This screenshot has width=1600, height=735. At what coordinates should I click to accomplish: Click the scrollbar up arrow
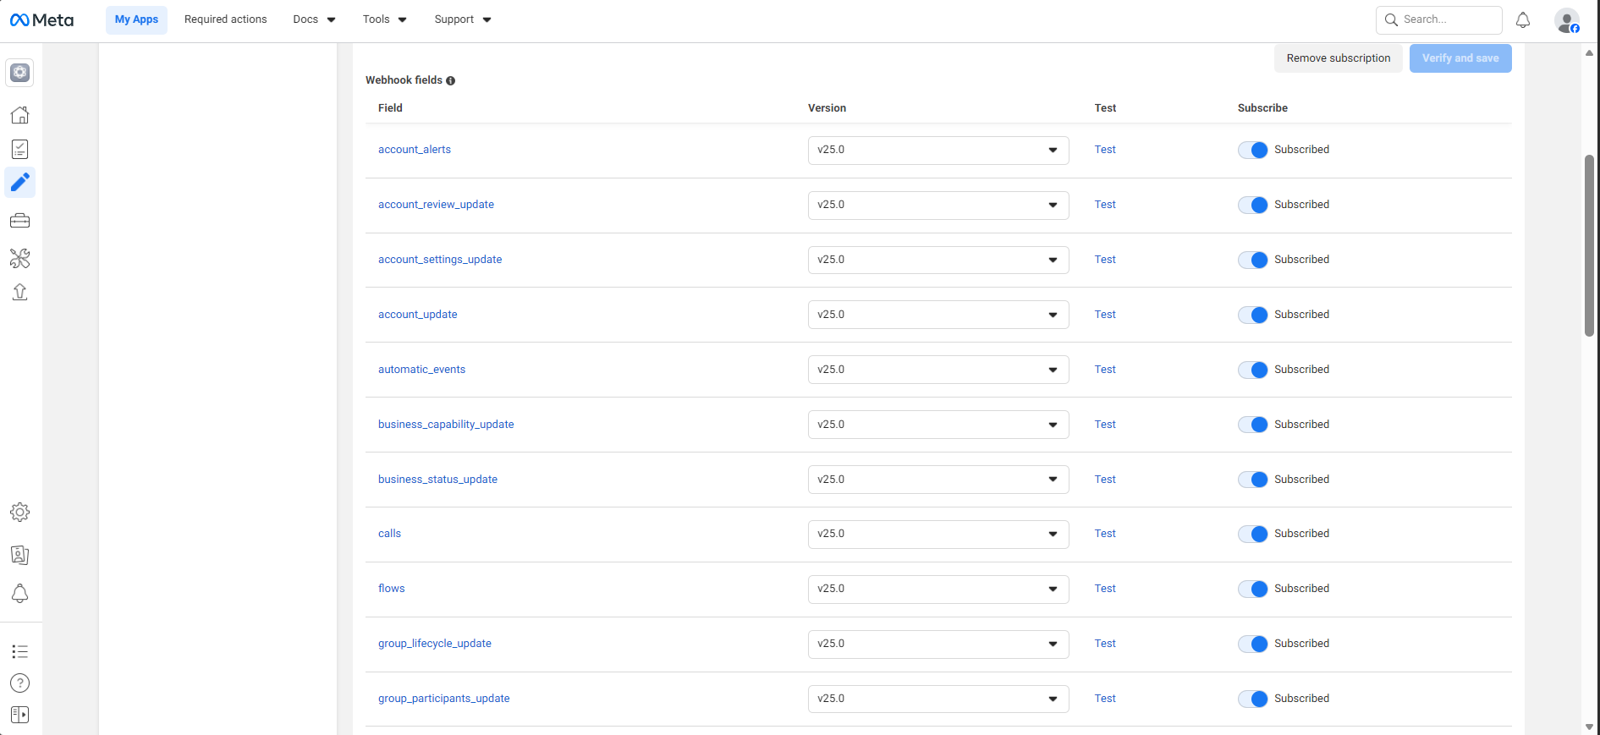(1589, 52)
